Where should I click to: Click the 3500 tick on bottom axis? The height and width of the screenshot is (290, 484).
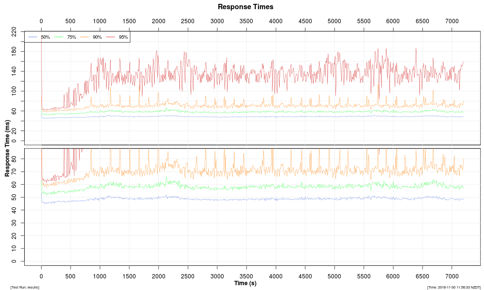(x=246, y=276)
